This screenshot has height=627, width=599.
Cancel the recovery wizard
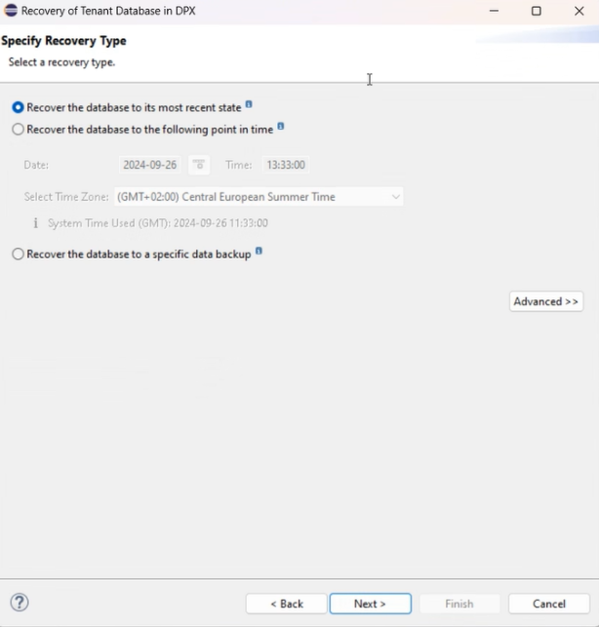pos(548,605)
